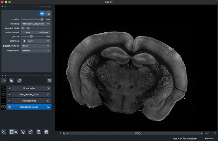Delete the selected layer with trash icon
Screen dimensions: 218x141
click(49, 80)
